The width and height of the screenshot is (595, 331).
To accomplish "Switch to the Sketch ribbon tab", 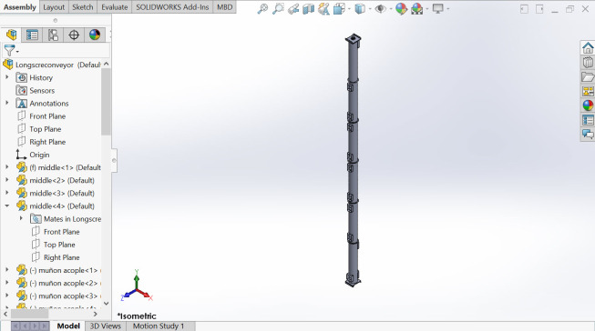I will 82,6.
